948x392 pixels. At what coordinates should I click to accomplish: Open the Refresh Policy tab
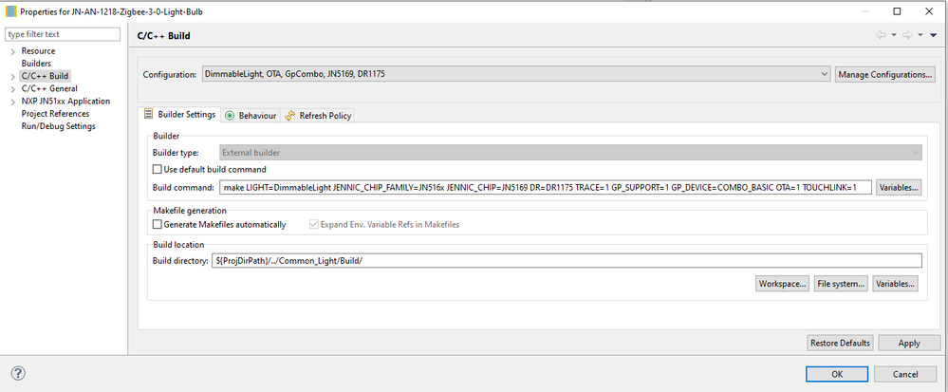click(318, 116)
